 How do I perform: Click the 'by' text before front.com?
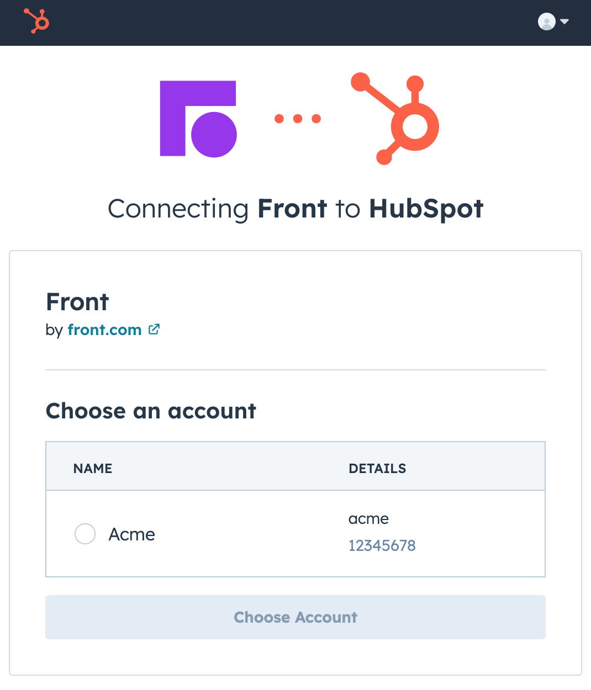54,331
